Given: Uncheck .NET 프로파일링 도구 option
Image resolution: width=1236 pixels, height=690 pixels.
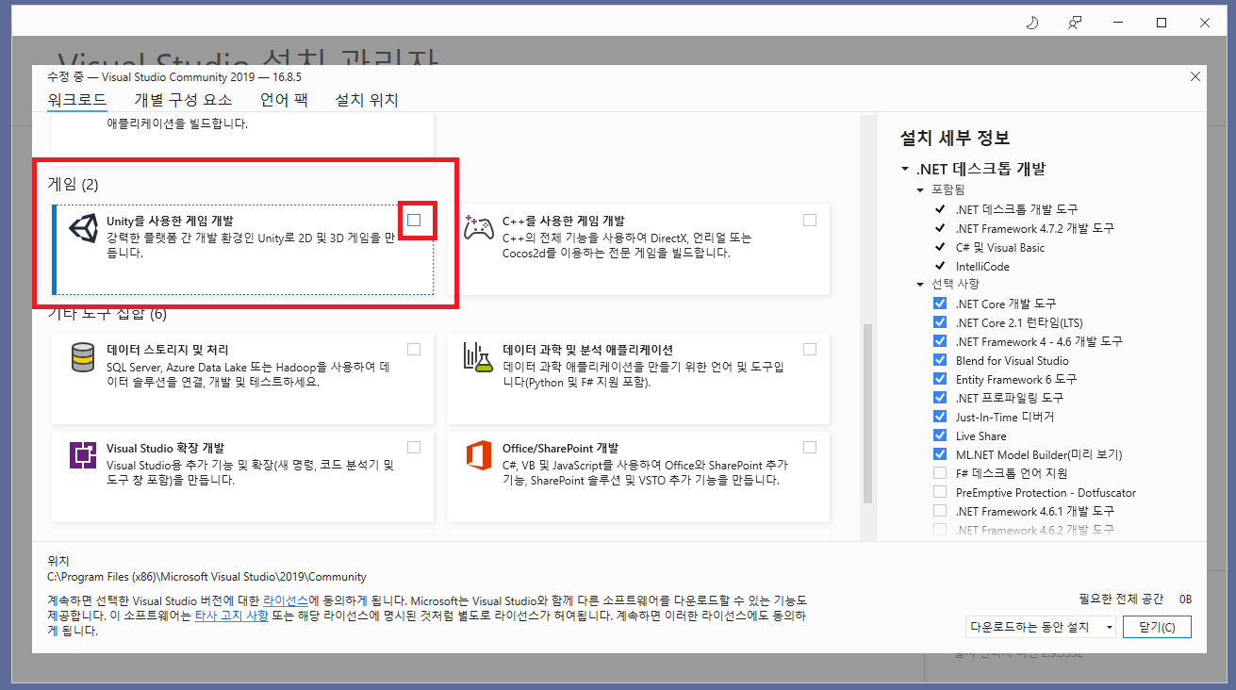Looking at the screenshot, I should tap(940, 398).
